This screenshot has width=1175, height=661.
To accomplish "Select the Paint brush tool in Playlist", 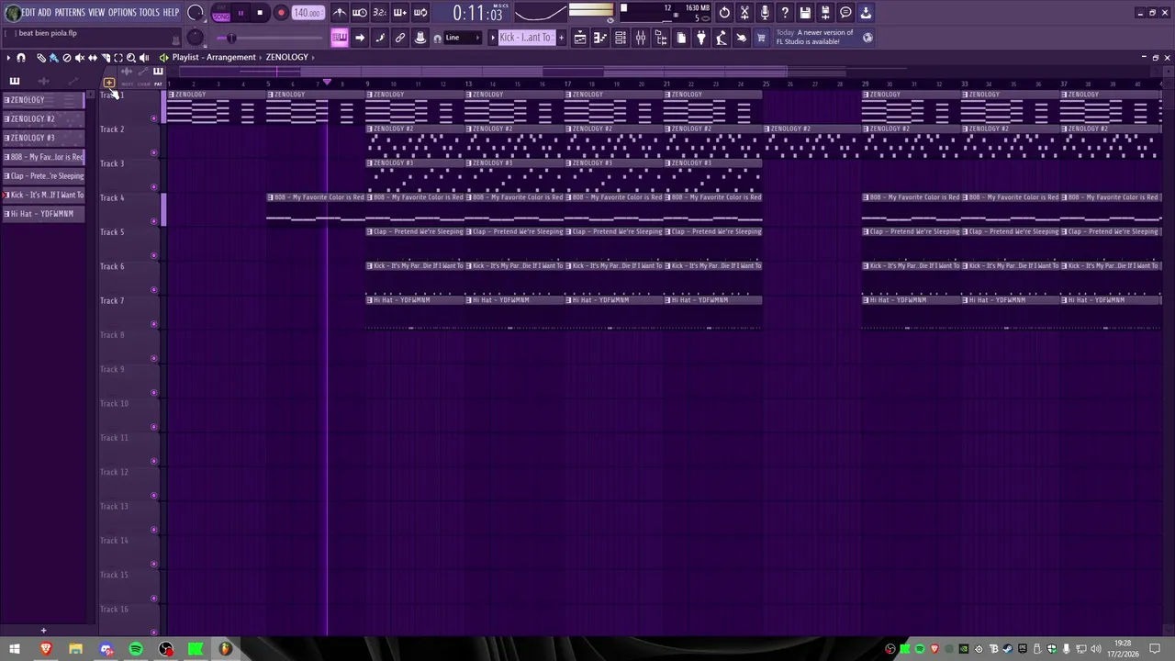I will 53,58.
